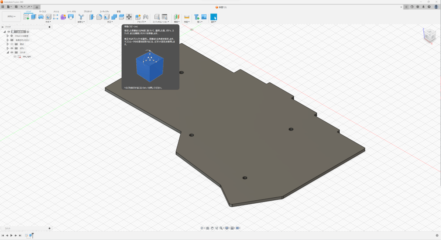
Task: Open the 挿入 dropdown menu
Action: (x=200, y=22)
